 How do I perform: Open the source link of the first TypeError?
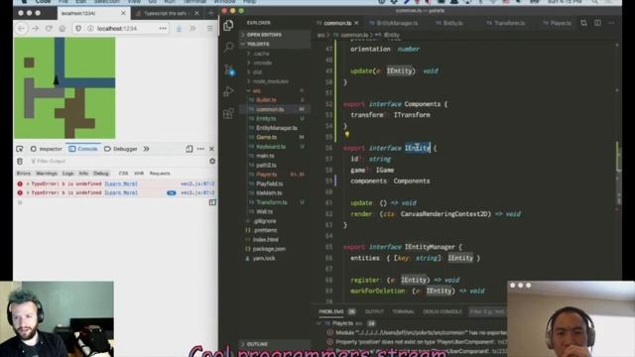[197, 183]
